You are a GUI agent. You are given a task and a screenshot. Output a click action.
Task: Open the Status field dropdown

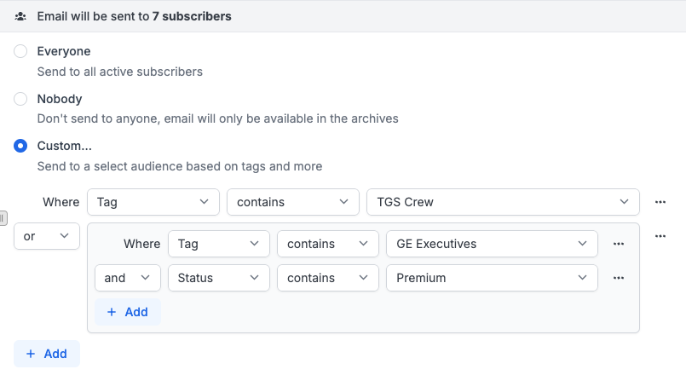(x=218, y=278)
